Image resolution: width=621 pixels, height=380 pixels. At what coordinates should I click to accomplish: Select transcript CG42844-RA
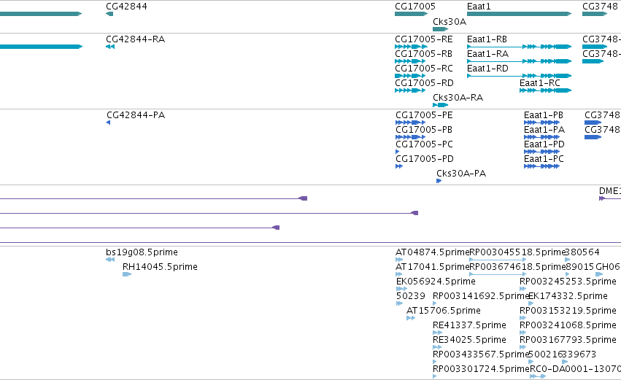(x=136, y=39)
